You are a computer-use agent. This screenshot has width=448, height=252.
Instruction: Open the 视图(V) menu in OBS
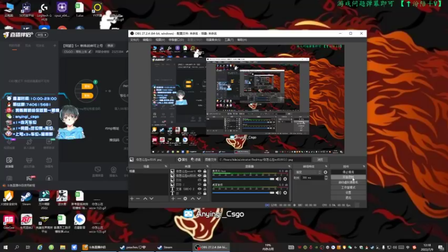(160, 40)
